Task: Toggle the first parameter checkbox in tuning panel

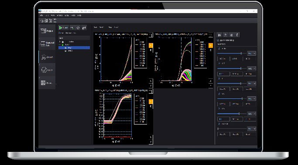Action: tap(219, 49)
